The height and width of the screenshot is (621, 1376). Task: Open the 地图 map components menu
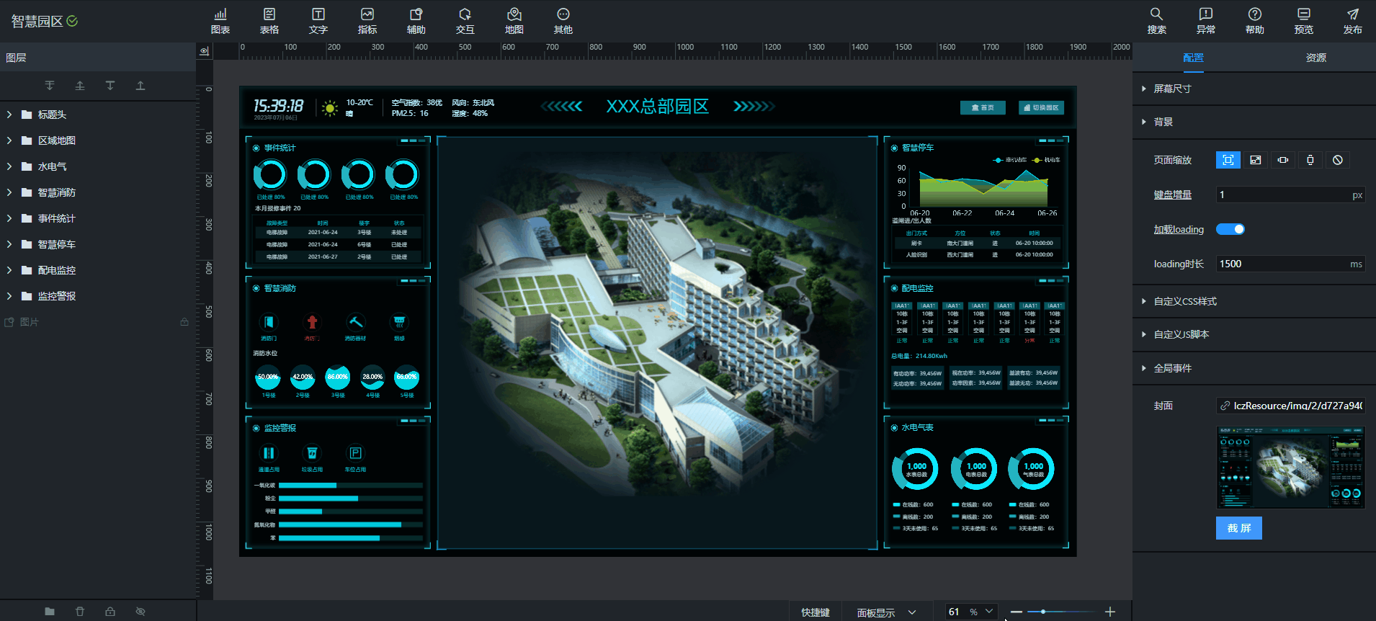(514, 21)
